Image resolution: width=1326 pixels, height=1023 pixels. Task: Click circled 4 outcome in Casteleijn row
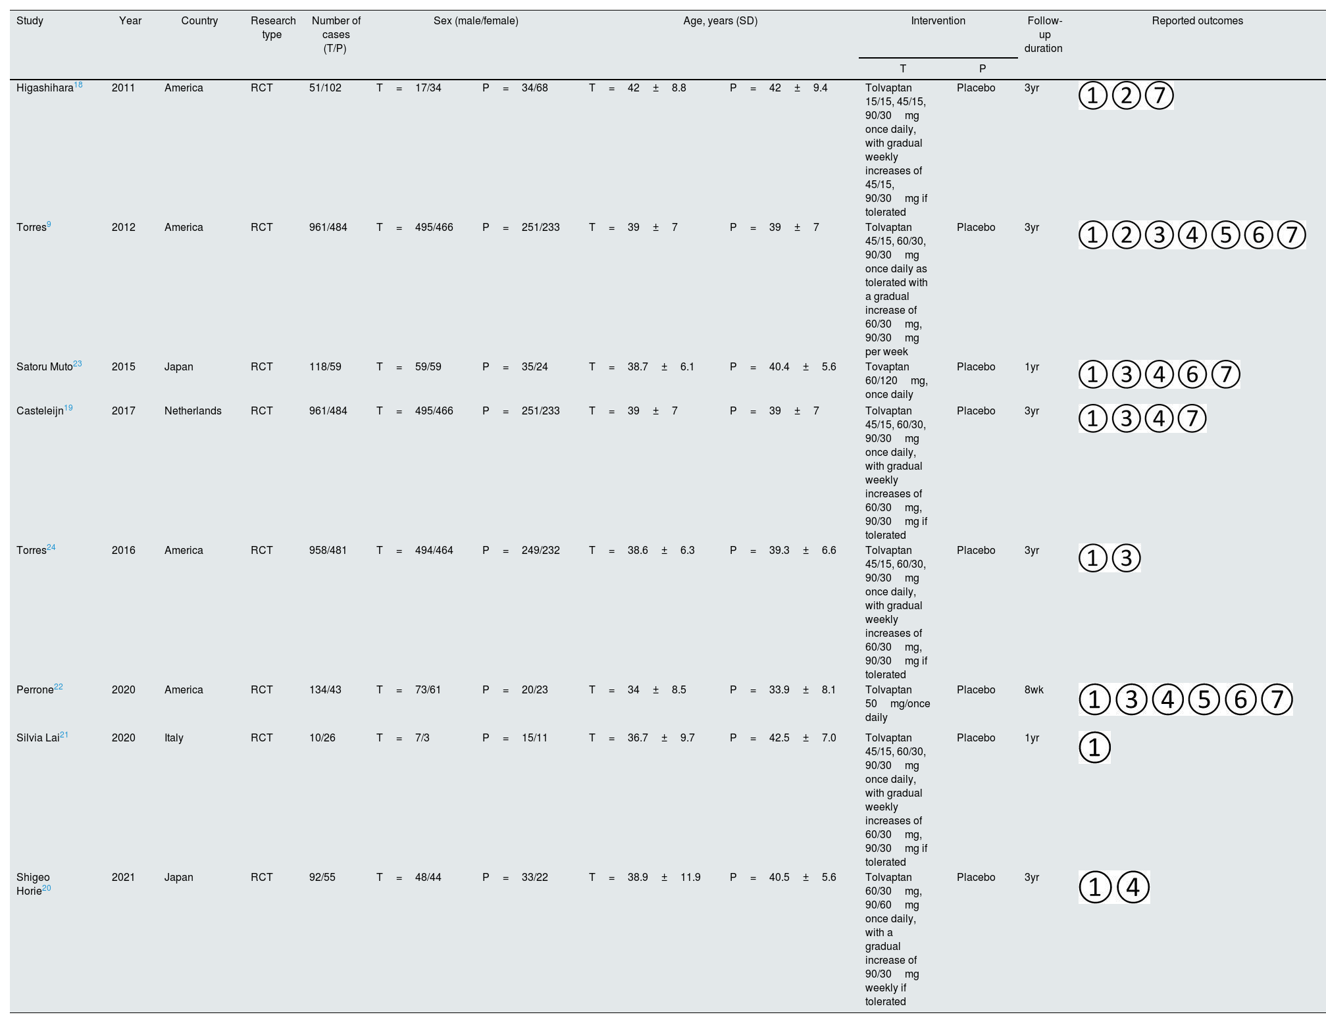pos(1159,419)
